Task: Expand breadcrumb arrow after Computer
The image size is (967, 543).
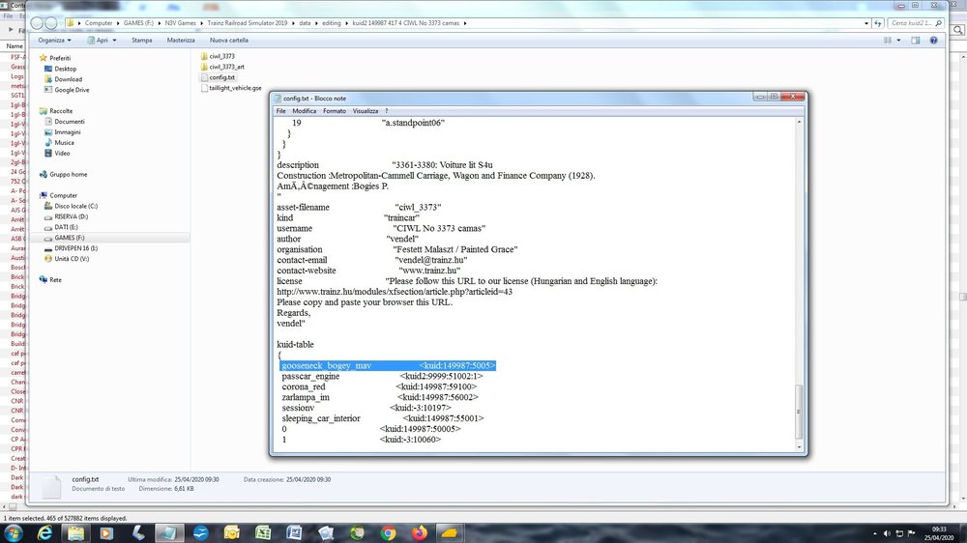Action: [118, 23]
